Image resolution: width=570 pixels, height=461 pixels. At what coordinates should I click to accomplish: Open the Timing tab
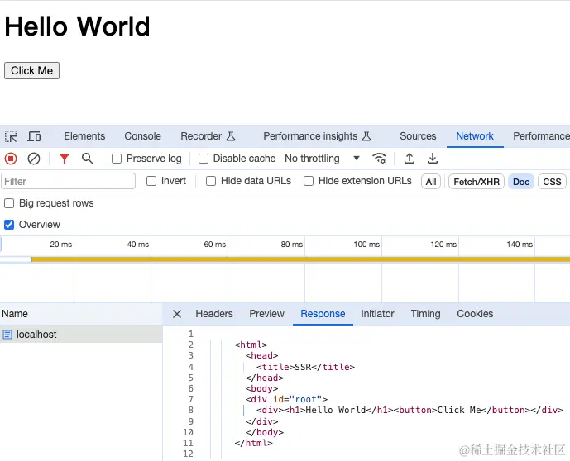click(425, 314)
